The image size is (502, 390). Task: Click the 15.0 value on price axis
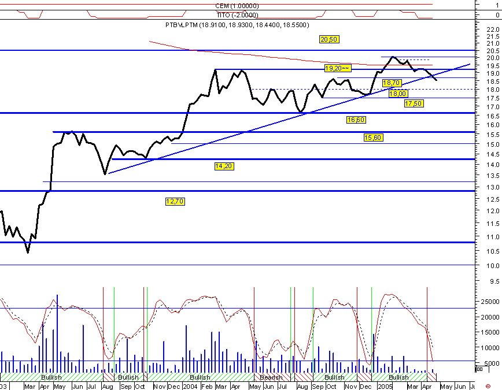493,144
